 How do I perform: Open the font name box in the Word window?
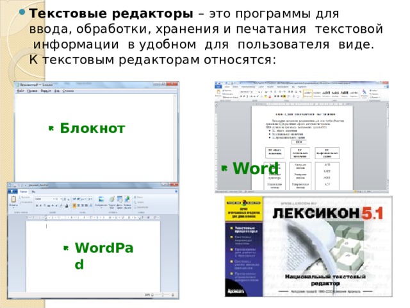244,92
